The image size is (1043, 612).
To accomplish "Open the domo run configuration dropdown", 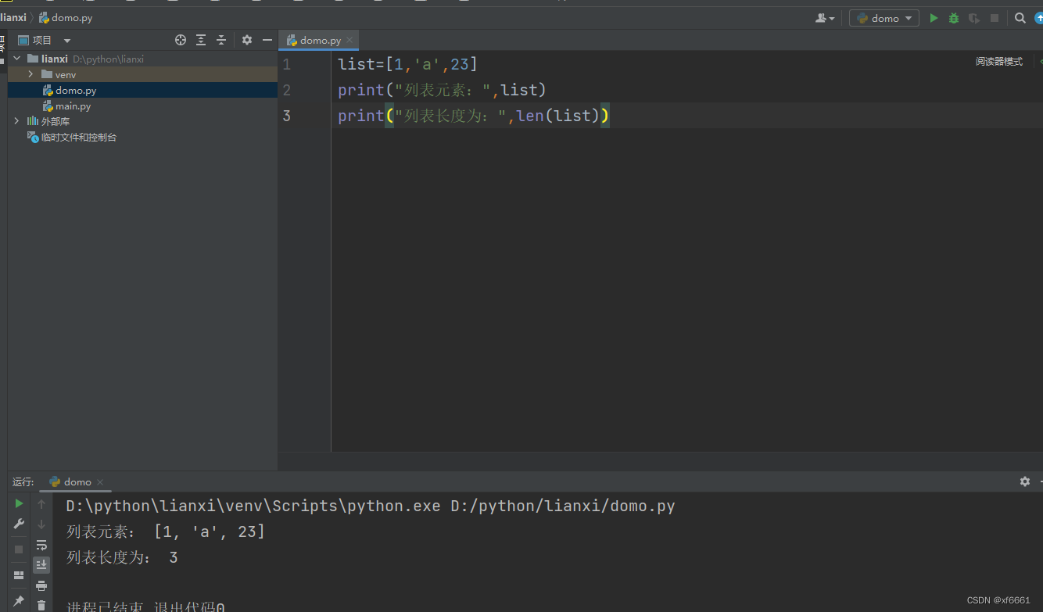I will (x=884, y=18).
